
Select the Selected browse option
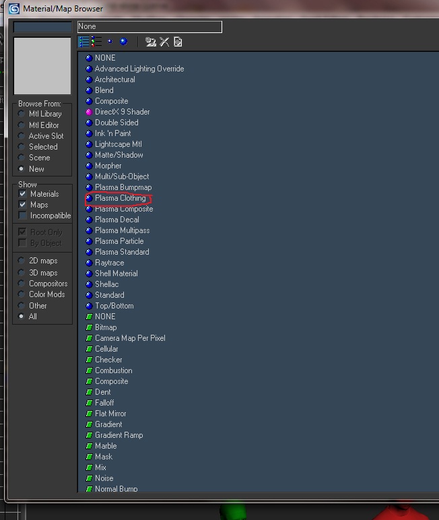click(x=22, y=147)
